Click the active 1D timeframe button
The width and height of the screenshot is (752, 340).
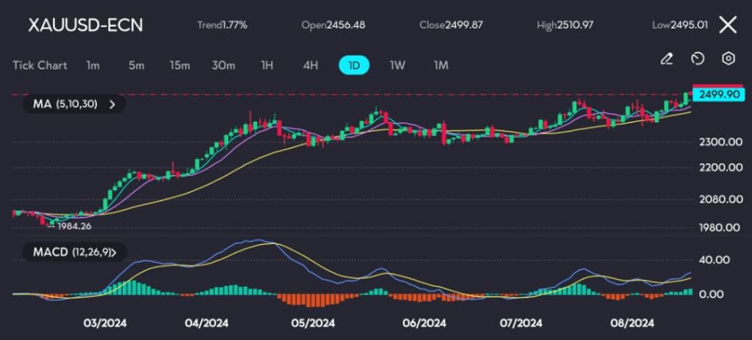pyautogui.click(x=354, y=65)
